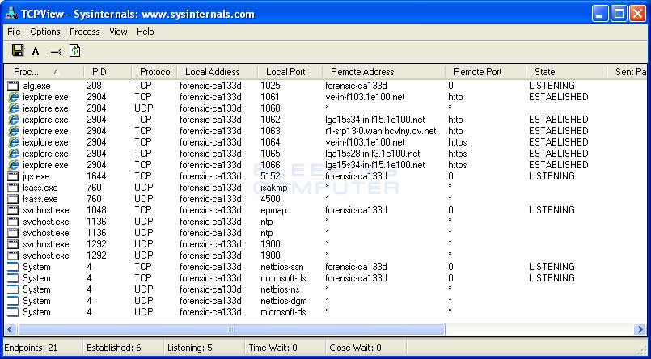Click lsass.exe icon on the 4500 row

13,199
